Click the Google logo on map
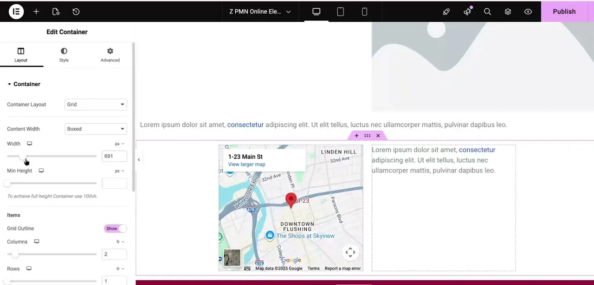 pos(291,260)
